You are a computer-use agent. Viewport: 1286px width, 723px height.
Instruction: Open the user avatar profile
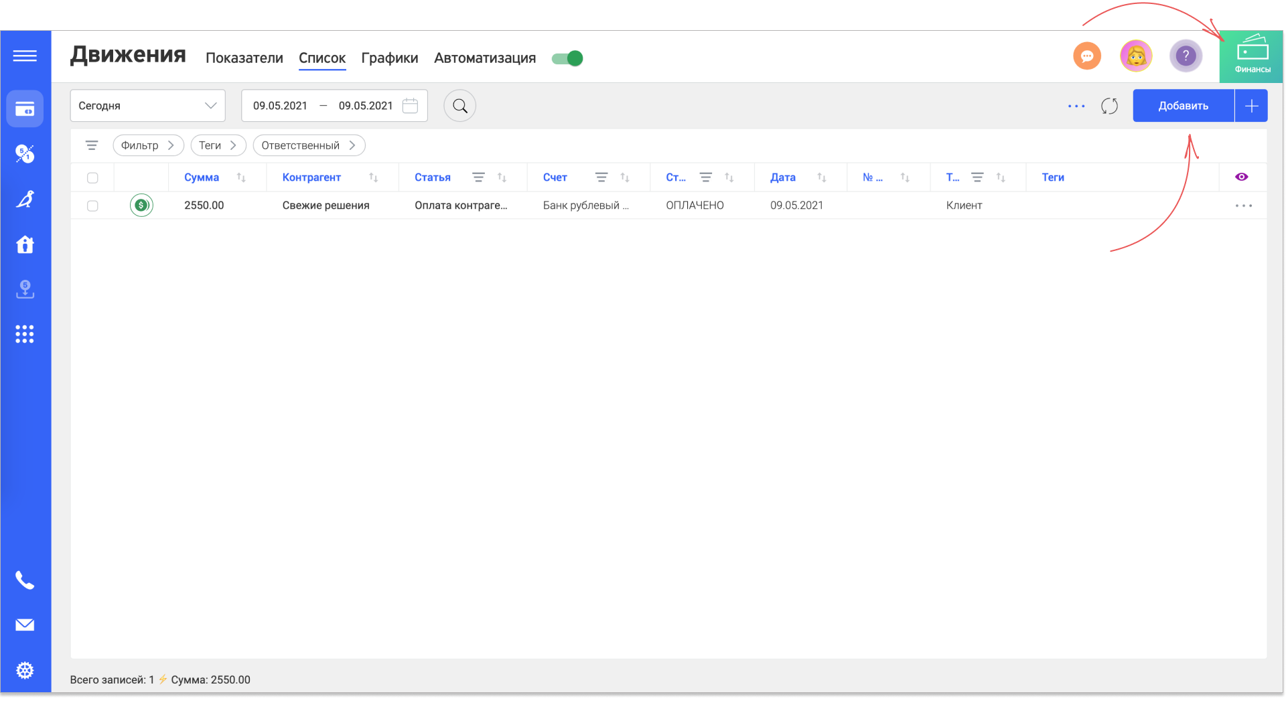(1136, 56)
